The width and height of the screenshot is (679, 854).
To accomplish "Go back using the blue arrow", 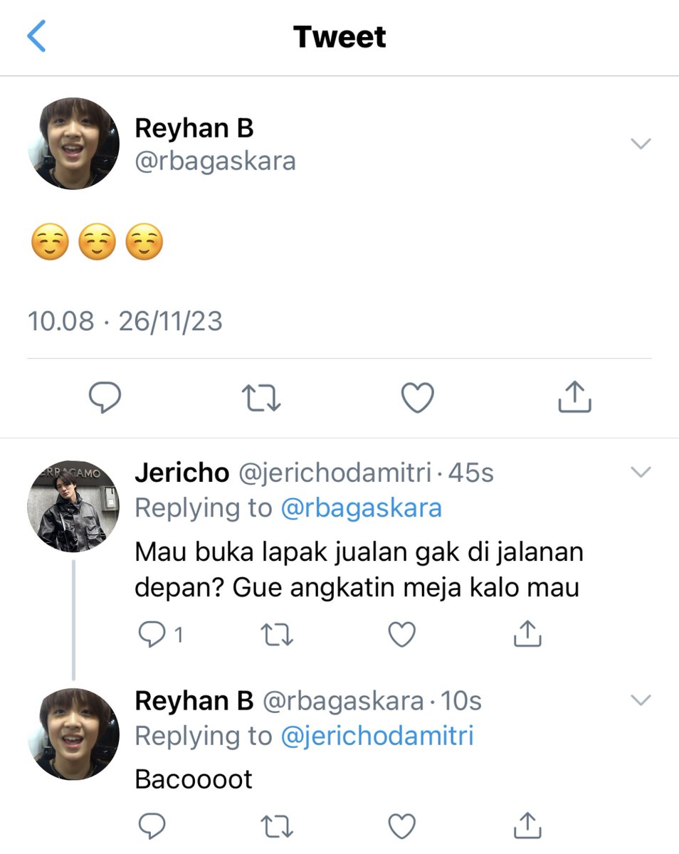I will click(x=36, y=36).
